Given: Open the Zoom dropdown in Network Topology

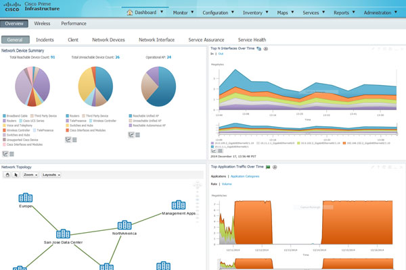Looking at the screenshot, I should click(31, 174).
